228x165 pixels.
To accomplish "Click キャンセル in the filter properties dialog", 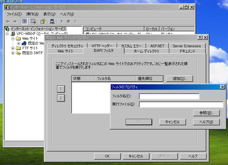I will pyautogui.click(x=172, y=122).
